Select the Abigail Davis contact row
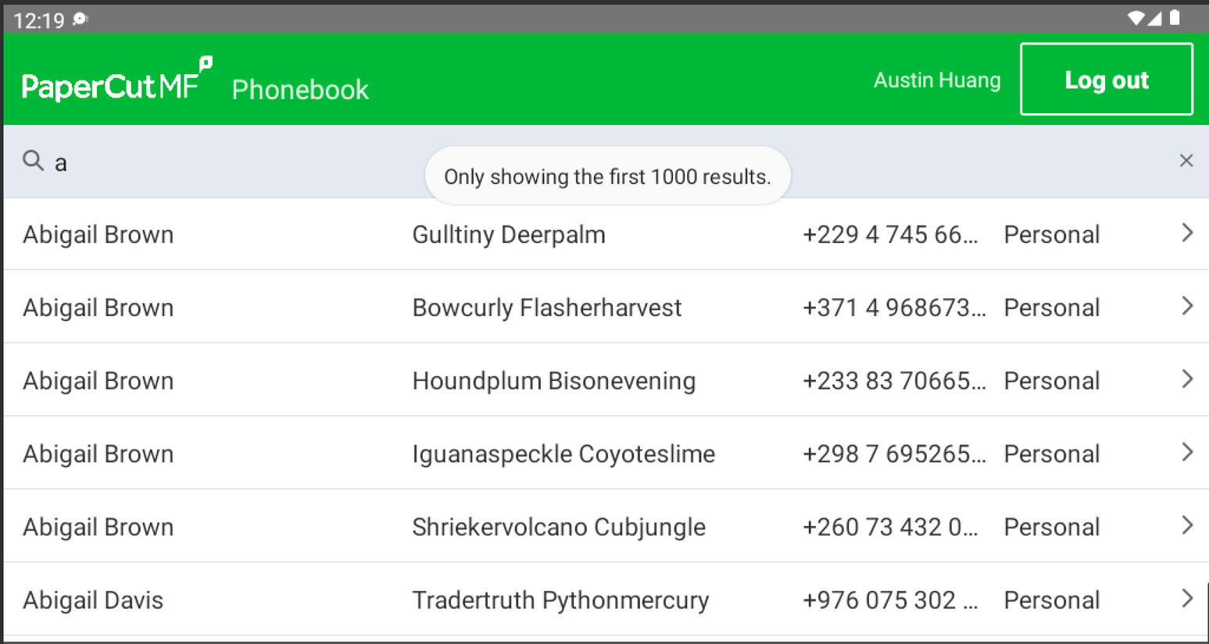1209x644 pixels. (x=606, y=600)
